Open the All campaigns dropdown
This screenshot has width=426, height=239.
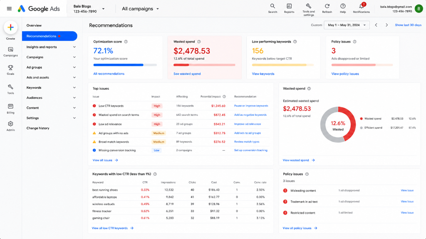tap(140, 9)
